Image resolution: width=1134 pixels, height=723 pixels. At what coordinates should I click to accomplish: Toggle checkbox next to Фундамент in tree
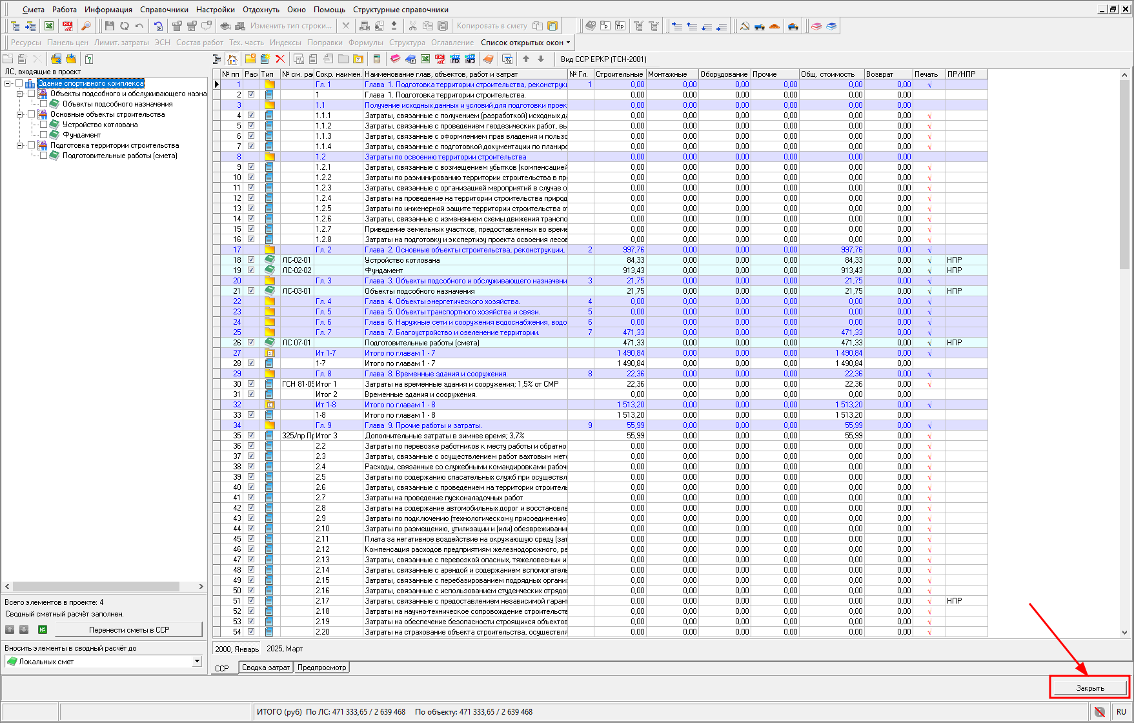[x=43, y=135]
